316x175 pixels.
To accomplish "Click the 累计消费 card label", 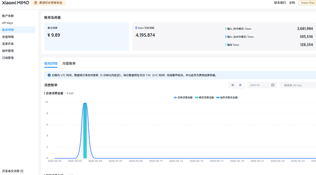I will [x=52, y=28].
